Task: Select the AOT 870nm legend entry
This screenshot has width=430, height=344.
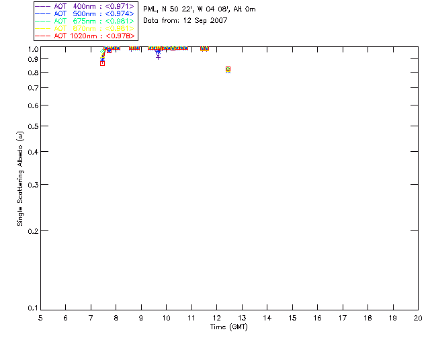Action: tap(85, 28)
